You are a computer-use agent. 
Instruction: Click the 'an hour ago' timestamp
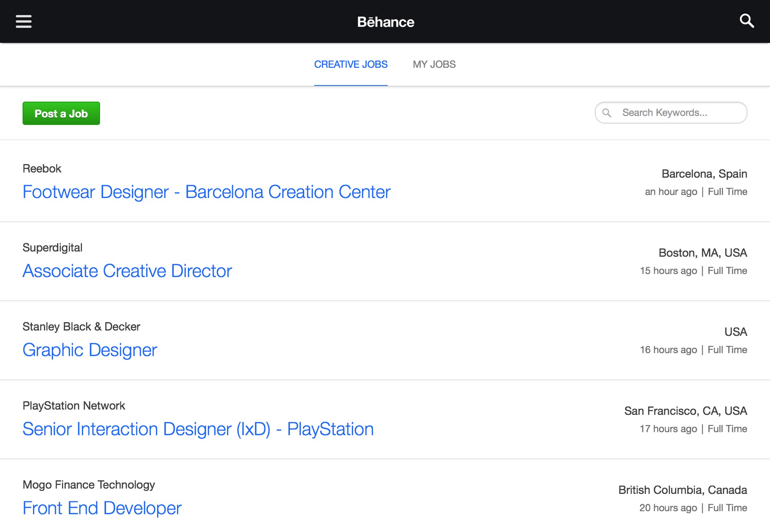tap(671, 191)
